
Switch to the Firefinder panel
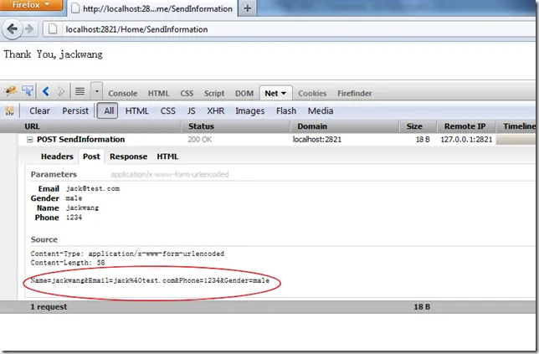(354, 94)
